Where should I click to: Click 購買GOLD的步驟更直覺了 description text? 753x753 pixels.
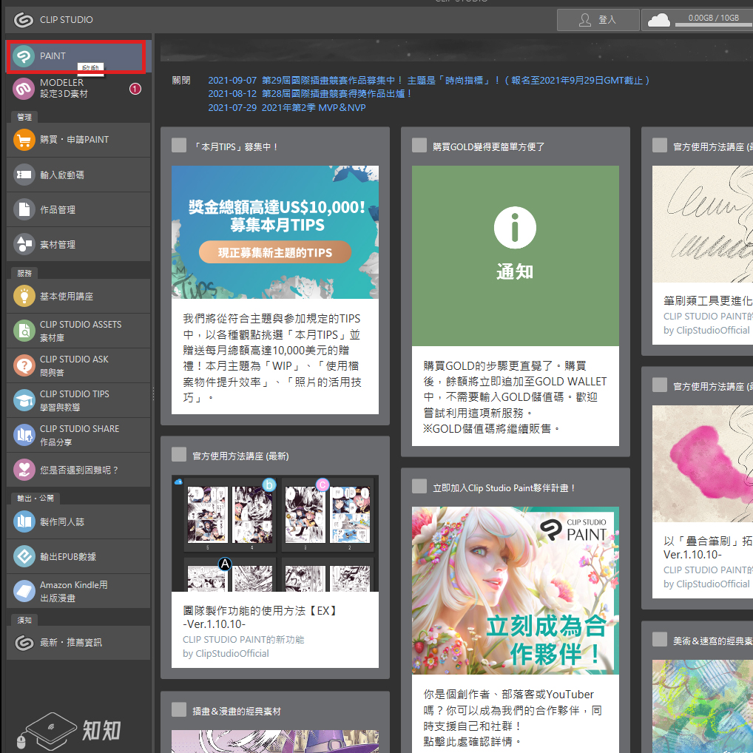516,397
